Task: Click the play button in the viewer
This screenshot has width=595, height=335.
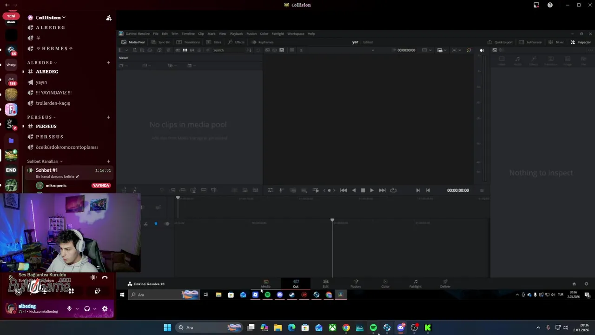Action: [371, 190]
